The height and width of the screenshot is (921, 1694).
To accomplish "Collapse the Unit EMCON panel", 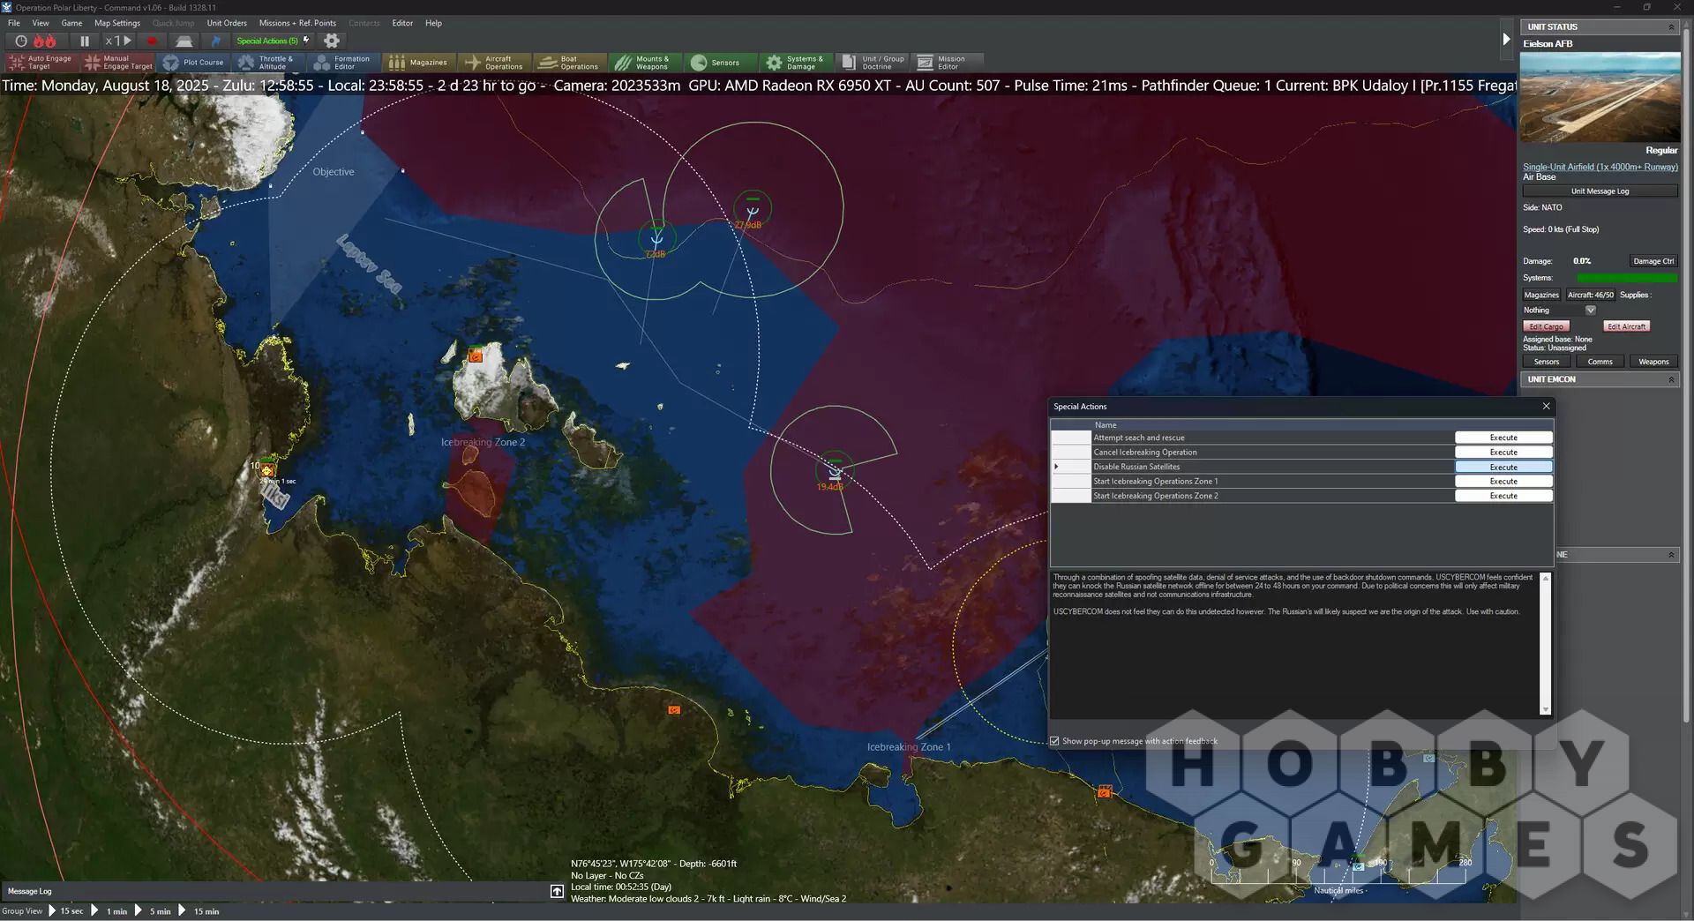I will pos(1671,379).
